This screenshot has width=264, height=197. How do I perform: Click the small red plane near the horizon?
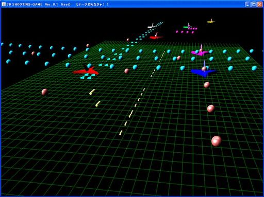coord(156,37)
